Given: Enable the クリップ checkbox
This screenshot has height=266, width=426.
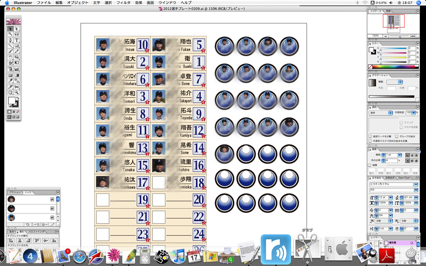Looking at the screenshot, I should coord(401,123).
